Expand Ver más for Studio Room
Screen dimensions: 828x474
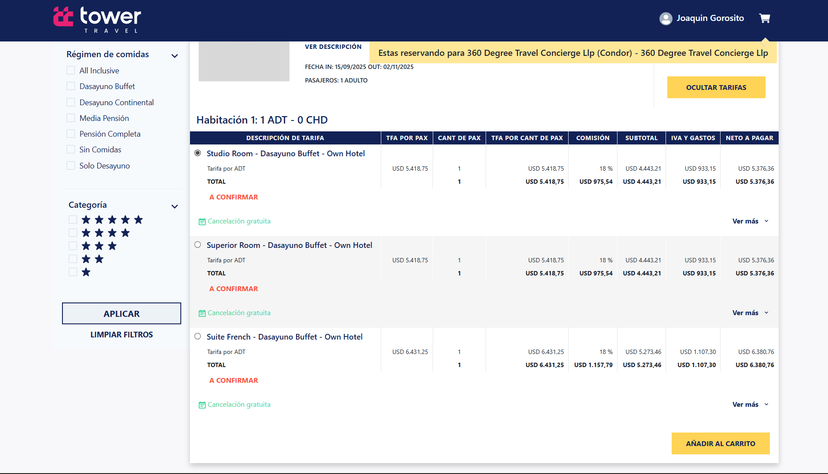tap(750, 221)
